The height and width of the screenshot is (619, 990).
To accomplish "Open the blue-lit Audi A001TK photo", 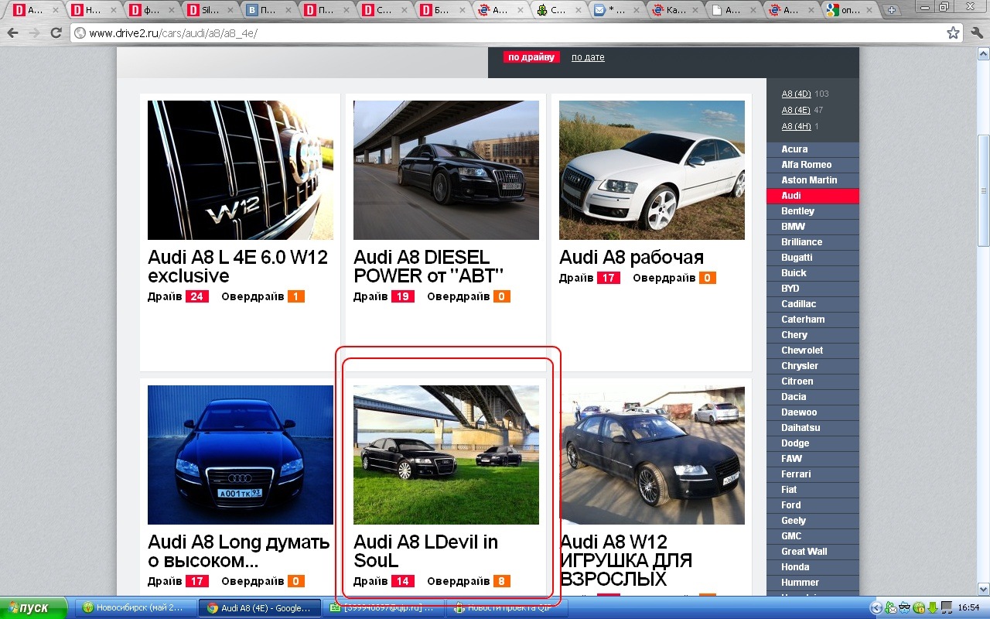I will [241, 455].
